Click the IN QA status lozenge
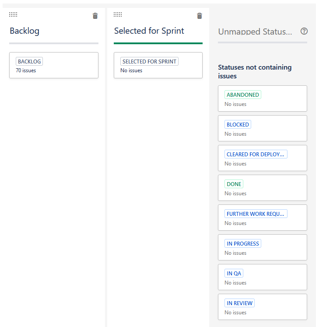Viewport: 319px width, 327px height. pos(234,273)
